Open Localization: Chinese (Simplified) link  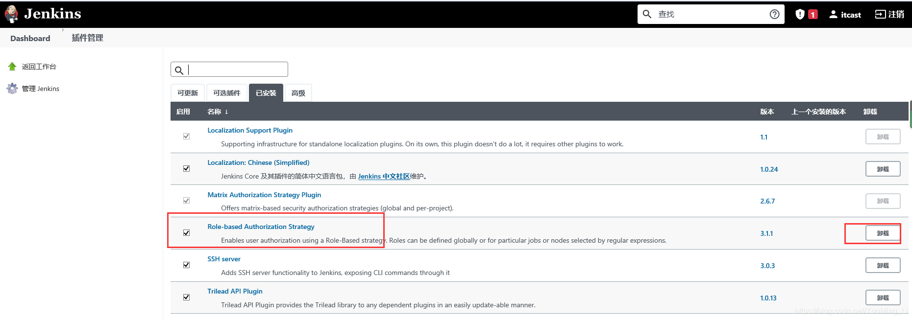[258, 162]
